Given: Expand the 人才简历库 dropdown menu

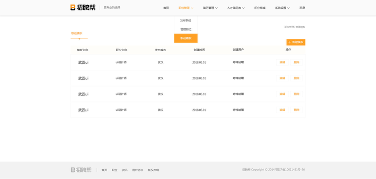Looking at the screenshot, I should point(236,8).
